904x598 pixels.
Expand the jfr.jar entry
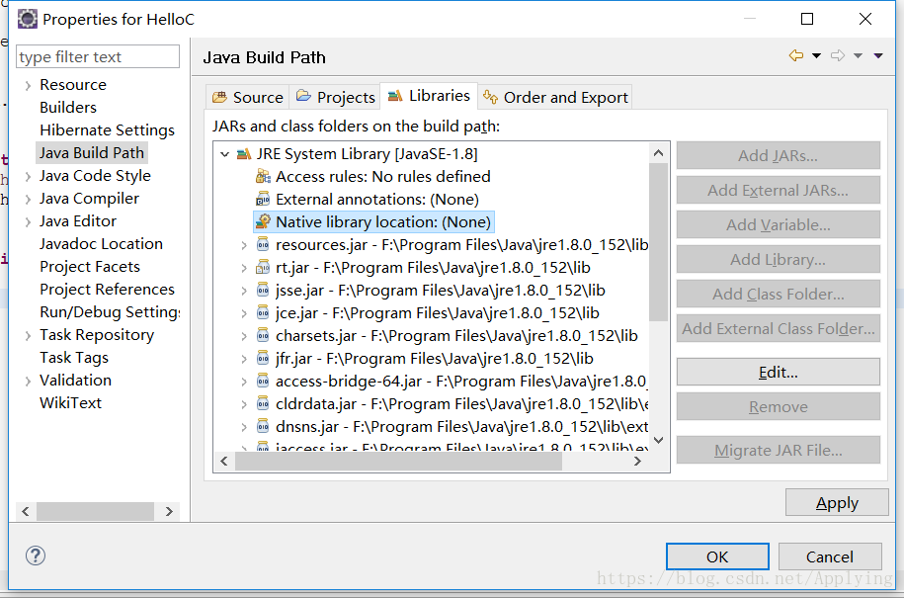pos(244,359)
